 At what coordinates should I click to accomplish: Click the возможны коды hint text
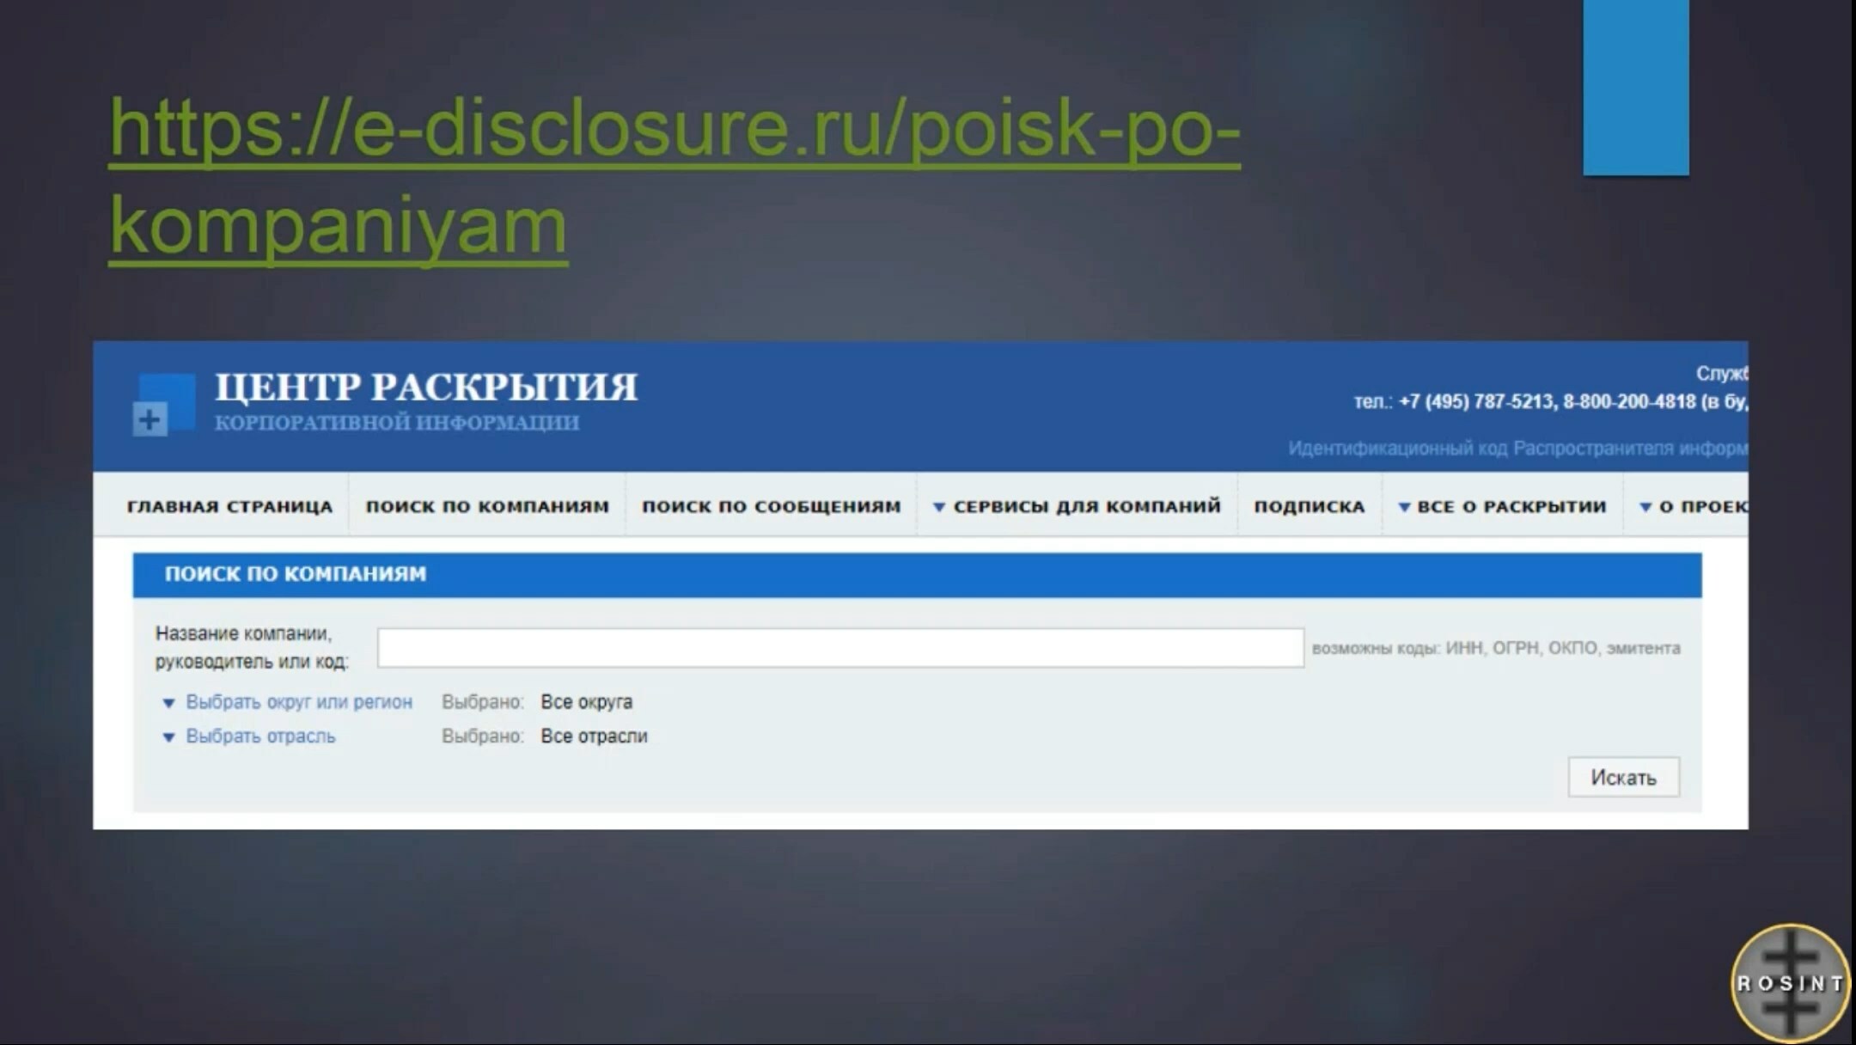coord(1496,648)
